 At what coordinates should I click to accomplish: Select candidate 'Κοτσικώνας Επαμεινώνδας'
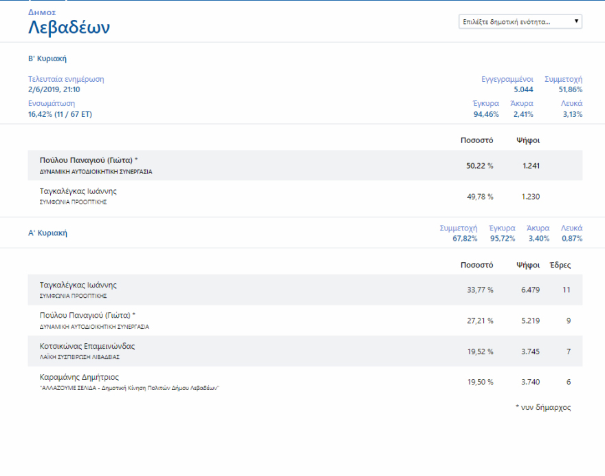(x=87, y=346)
